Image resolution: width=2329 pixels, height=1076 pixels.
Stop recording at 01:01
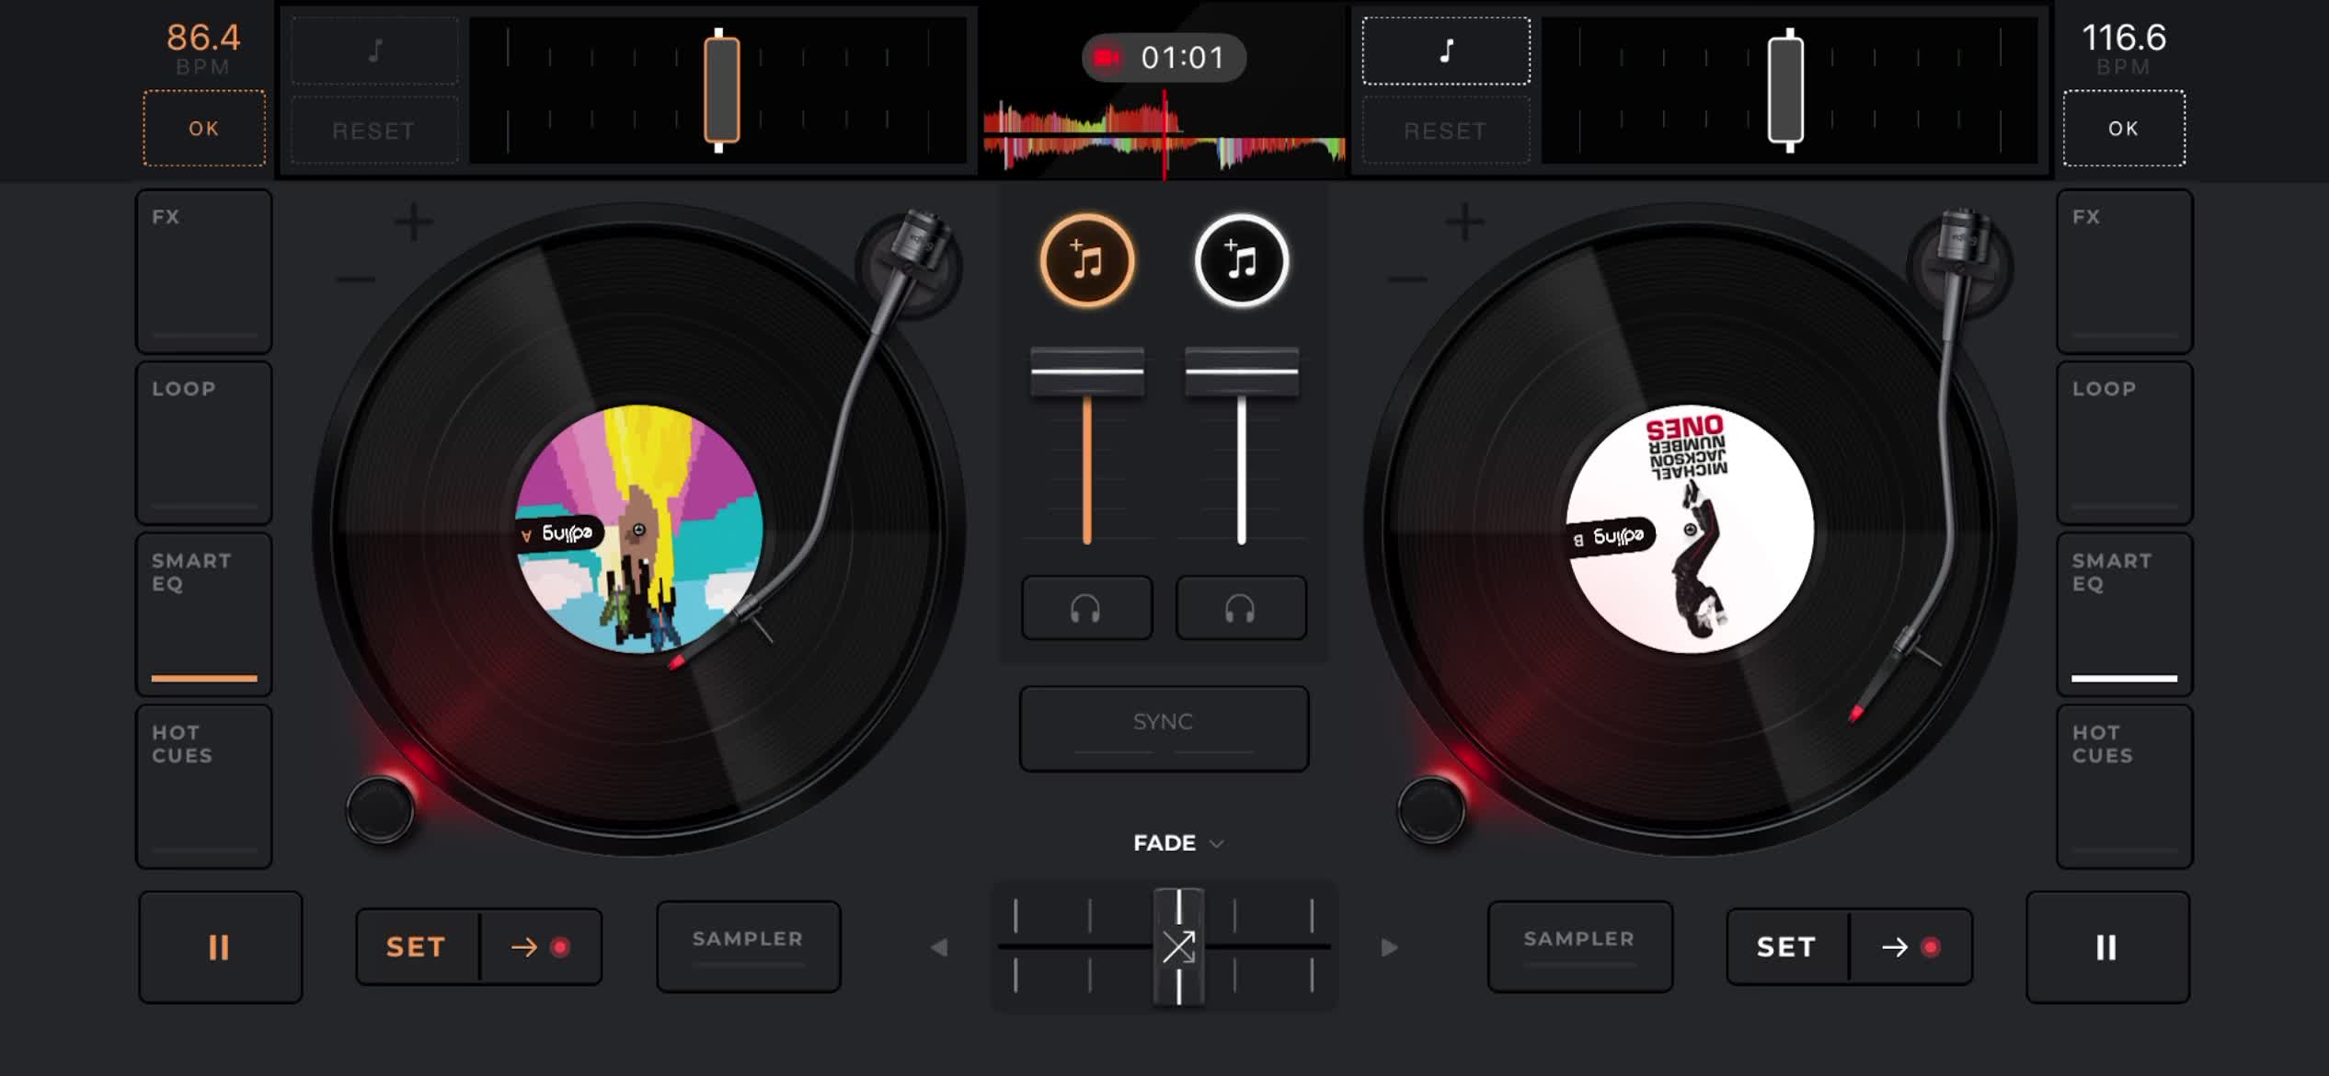(x=1164, y=58)
